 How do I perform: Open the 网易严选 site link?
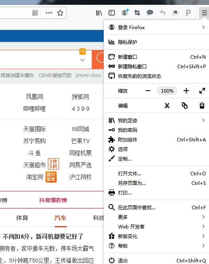[81, 165]
